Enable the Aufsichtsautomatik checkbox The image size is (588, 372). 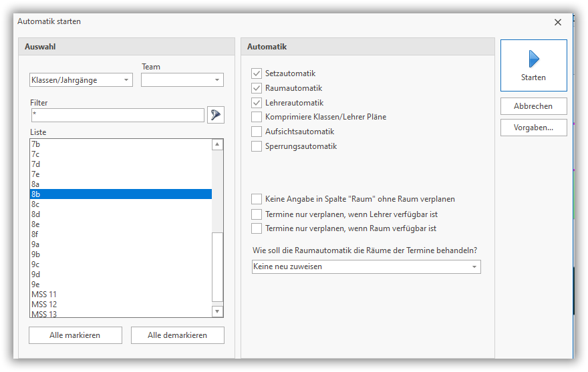(257, 132)
